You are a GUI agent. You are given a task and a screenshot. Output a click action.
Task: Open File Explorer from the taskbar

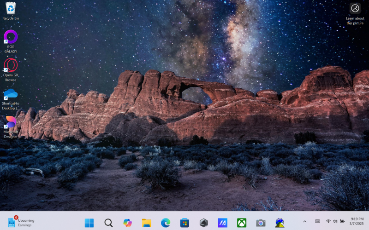click(147, 223)
